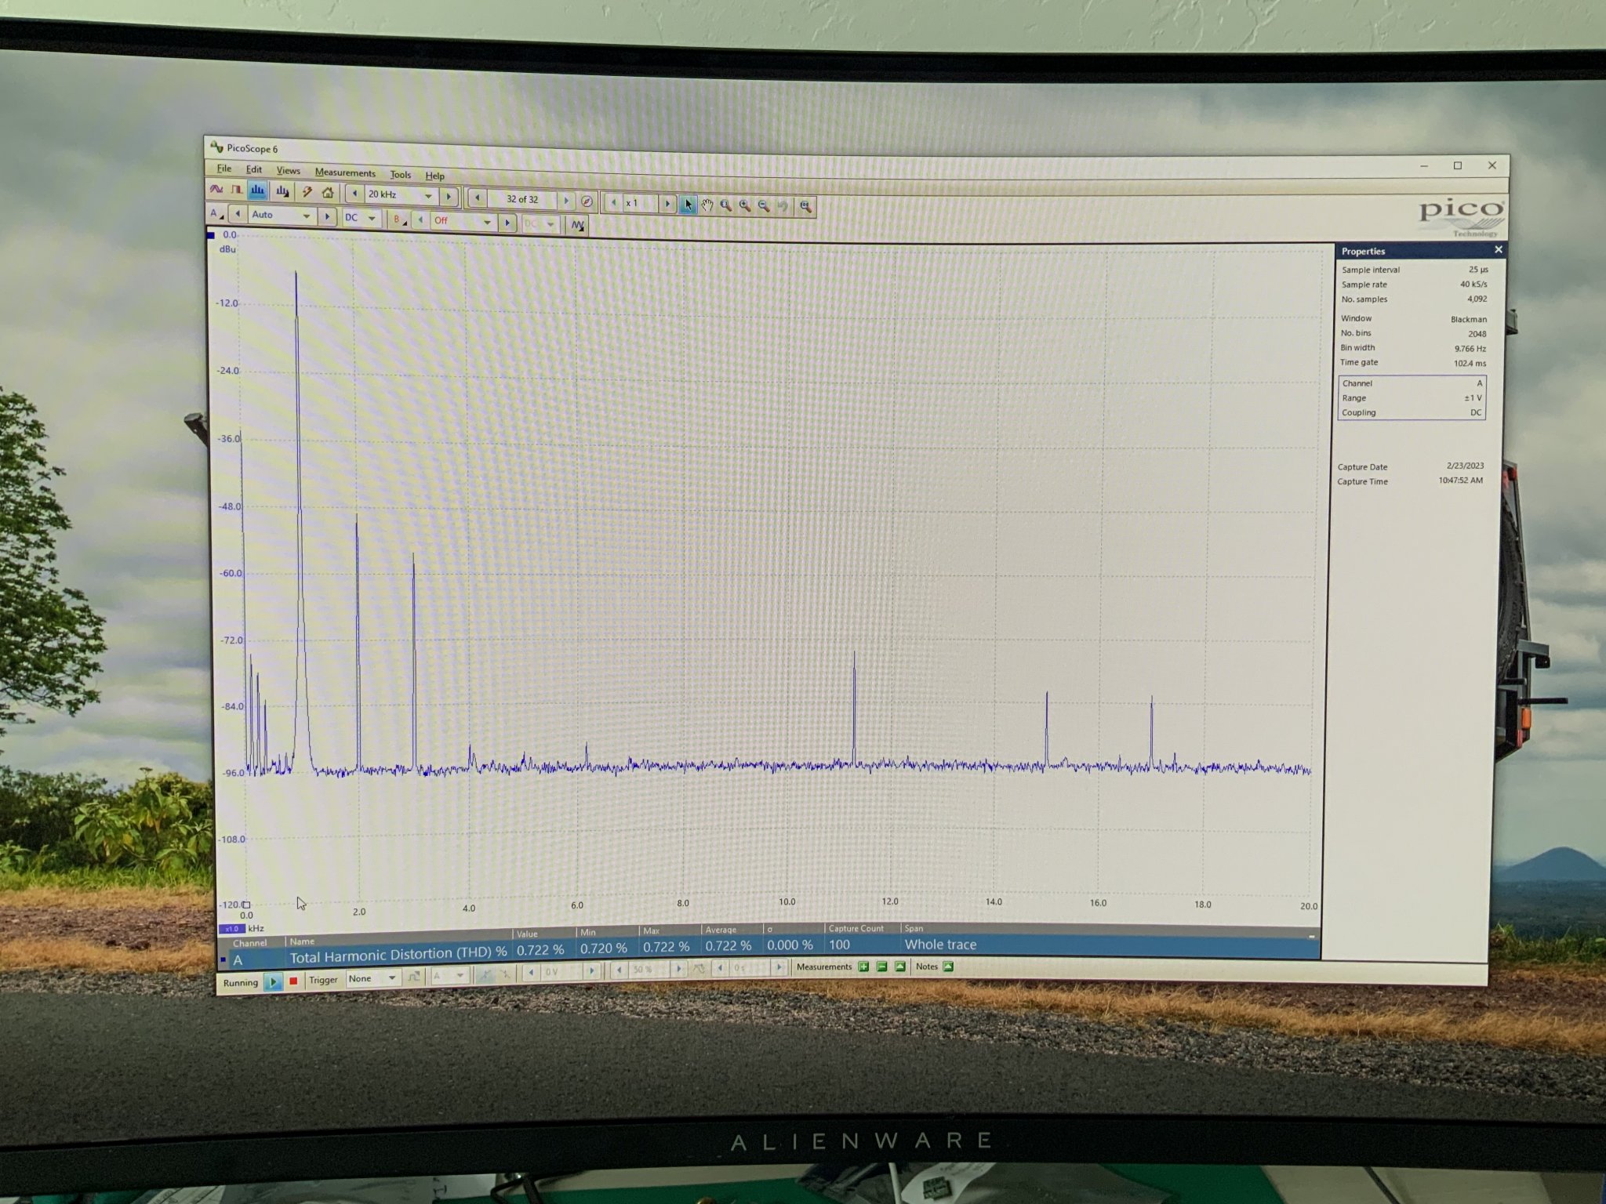1606x1204 pixels.
Task: Open Math channels waveform icon
Action: point(578,226)
